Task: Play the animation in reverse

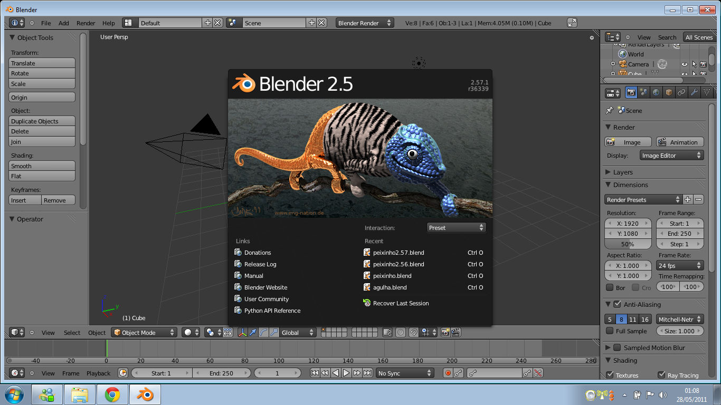Action: click(336, 373)
